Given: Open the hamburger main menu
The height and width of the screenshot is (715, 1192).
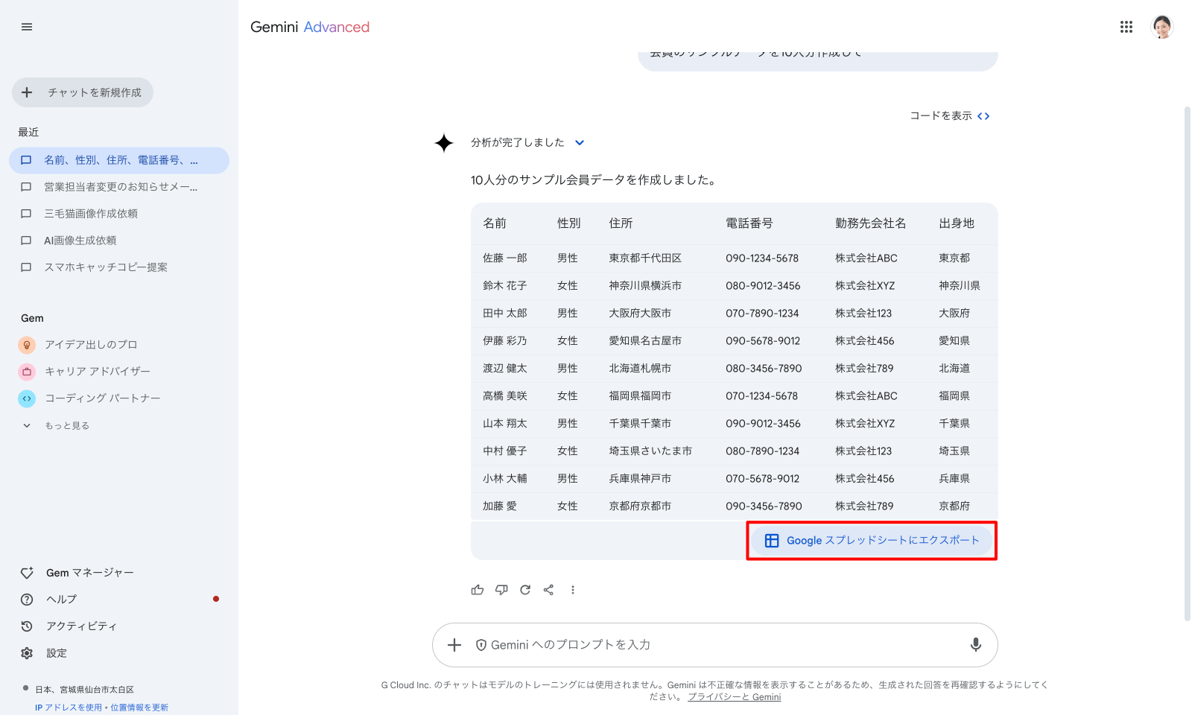Looking at the screenshot, I should [x=27, y=27].
